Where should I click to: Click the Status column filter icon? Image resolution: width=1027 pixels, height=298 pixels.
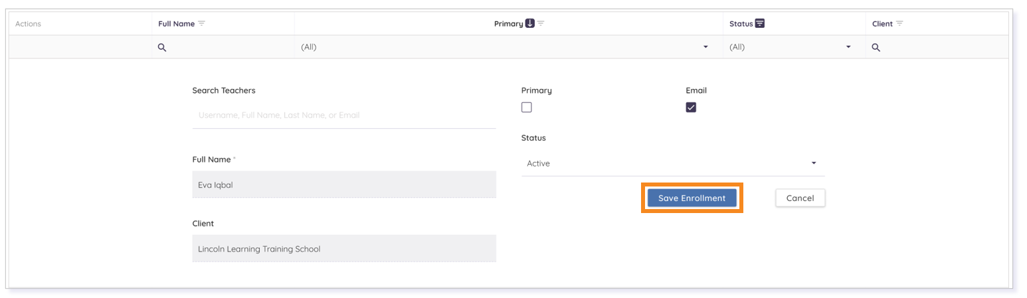pos(760,24)
